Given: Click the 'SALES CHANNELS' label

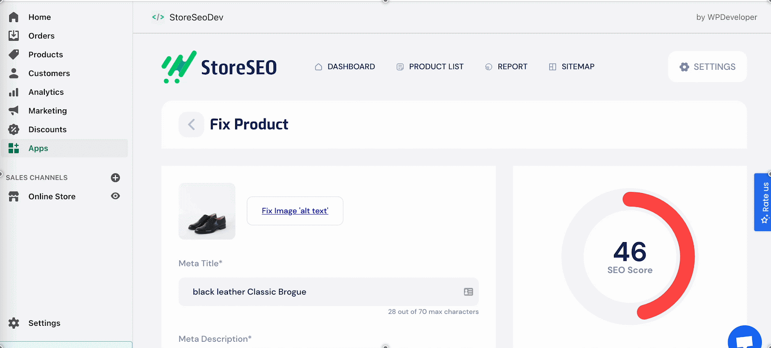Looking at the screenshot, I should tap(37, 178).
